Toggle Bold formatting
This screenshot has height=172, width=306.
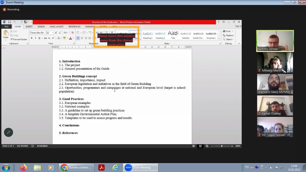(x=31, y=38)
